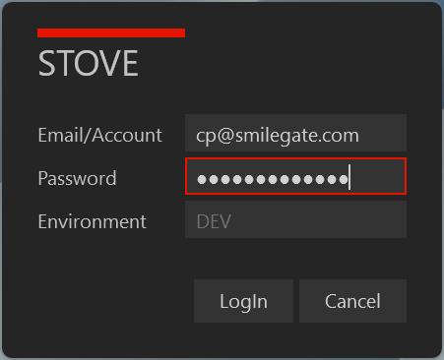Image resolution: width=444 pixels, height=360 pixels.
Task: Click the Email/Account label
Action: point(99,135)
